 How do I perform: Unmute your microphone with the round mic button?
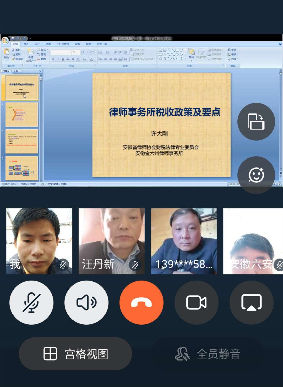31,303
